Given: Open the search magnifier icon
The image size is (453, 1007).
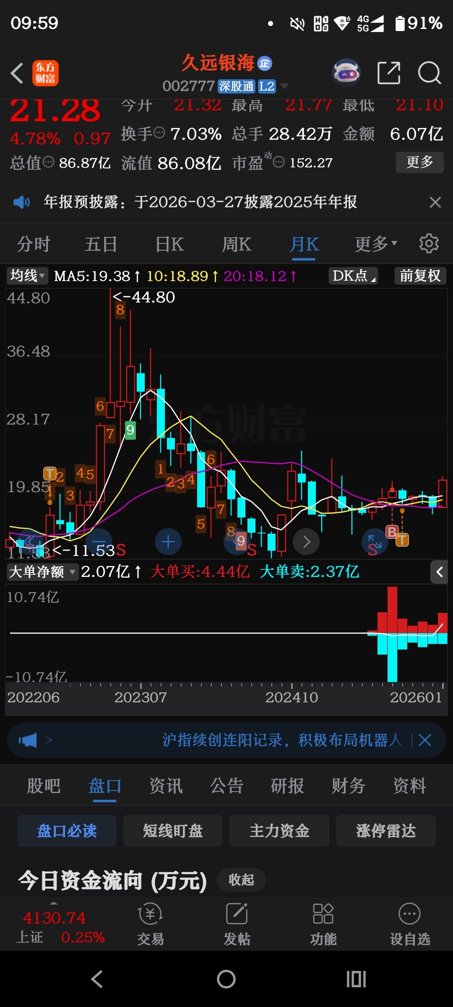Looking at the screenshot, I should (430, 73).
